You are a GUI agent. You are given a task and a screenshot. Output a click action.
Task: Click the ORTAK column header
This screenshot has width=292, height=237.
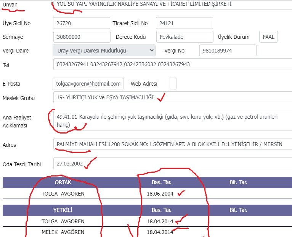63,182
